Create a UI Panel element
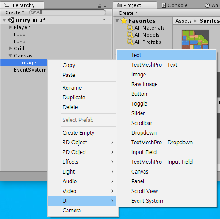Image resolution: width=220 pixels, height=219 pixels. [x=166, y=181]
